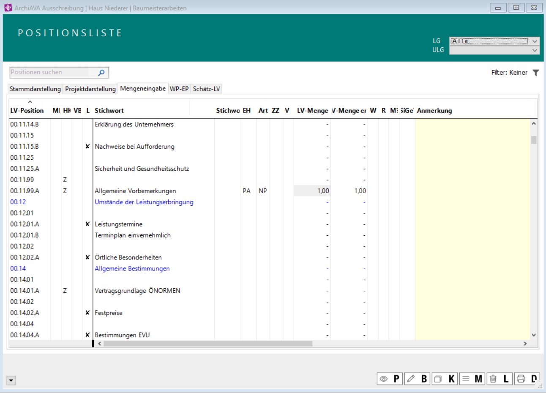
Task: Click the Z mark in row 00.11.99
Action: pyautogui.click(x=65, y=180)
